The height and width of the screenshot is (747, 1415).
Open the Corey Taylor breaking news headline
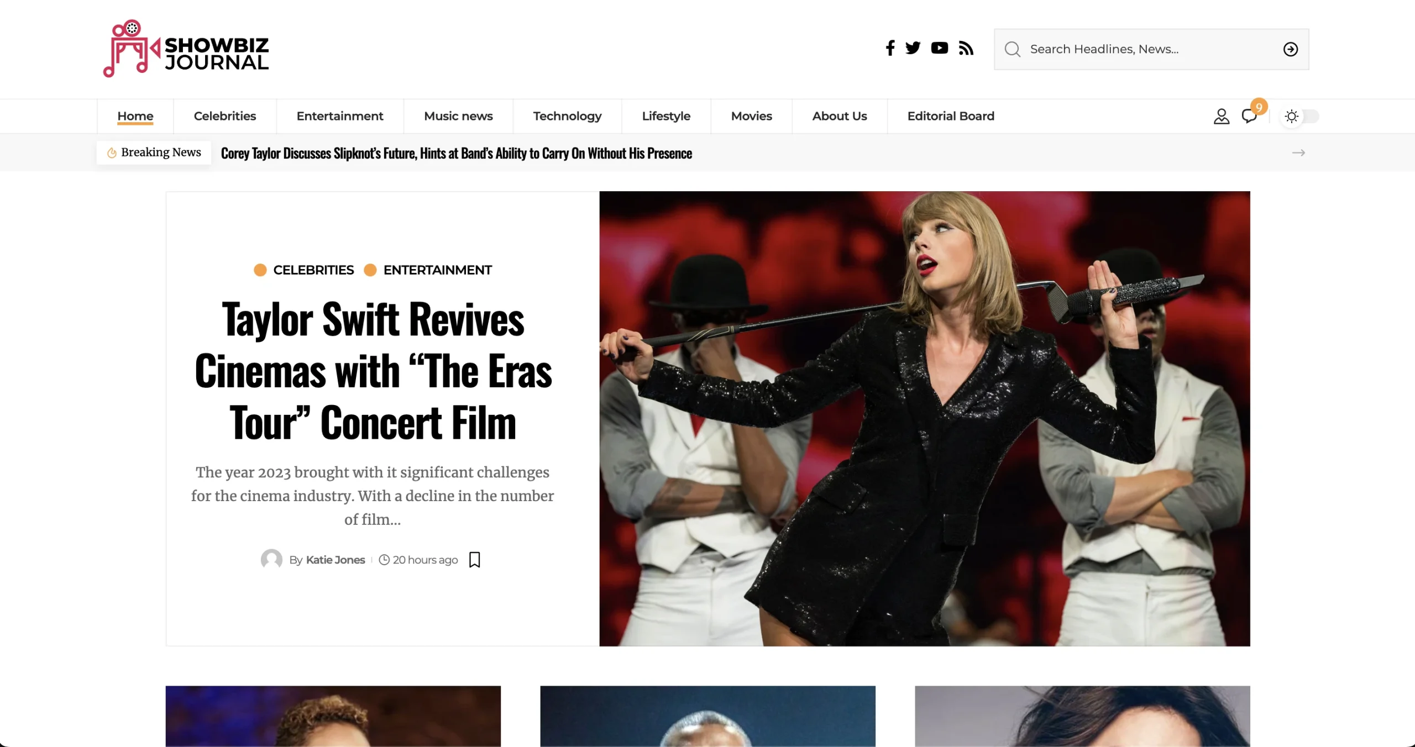(x=456, y=154)
